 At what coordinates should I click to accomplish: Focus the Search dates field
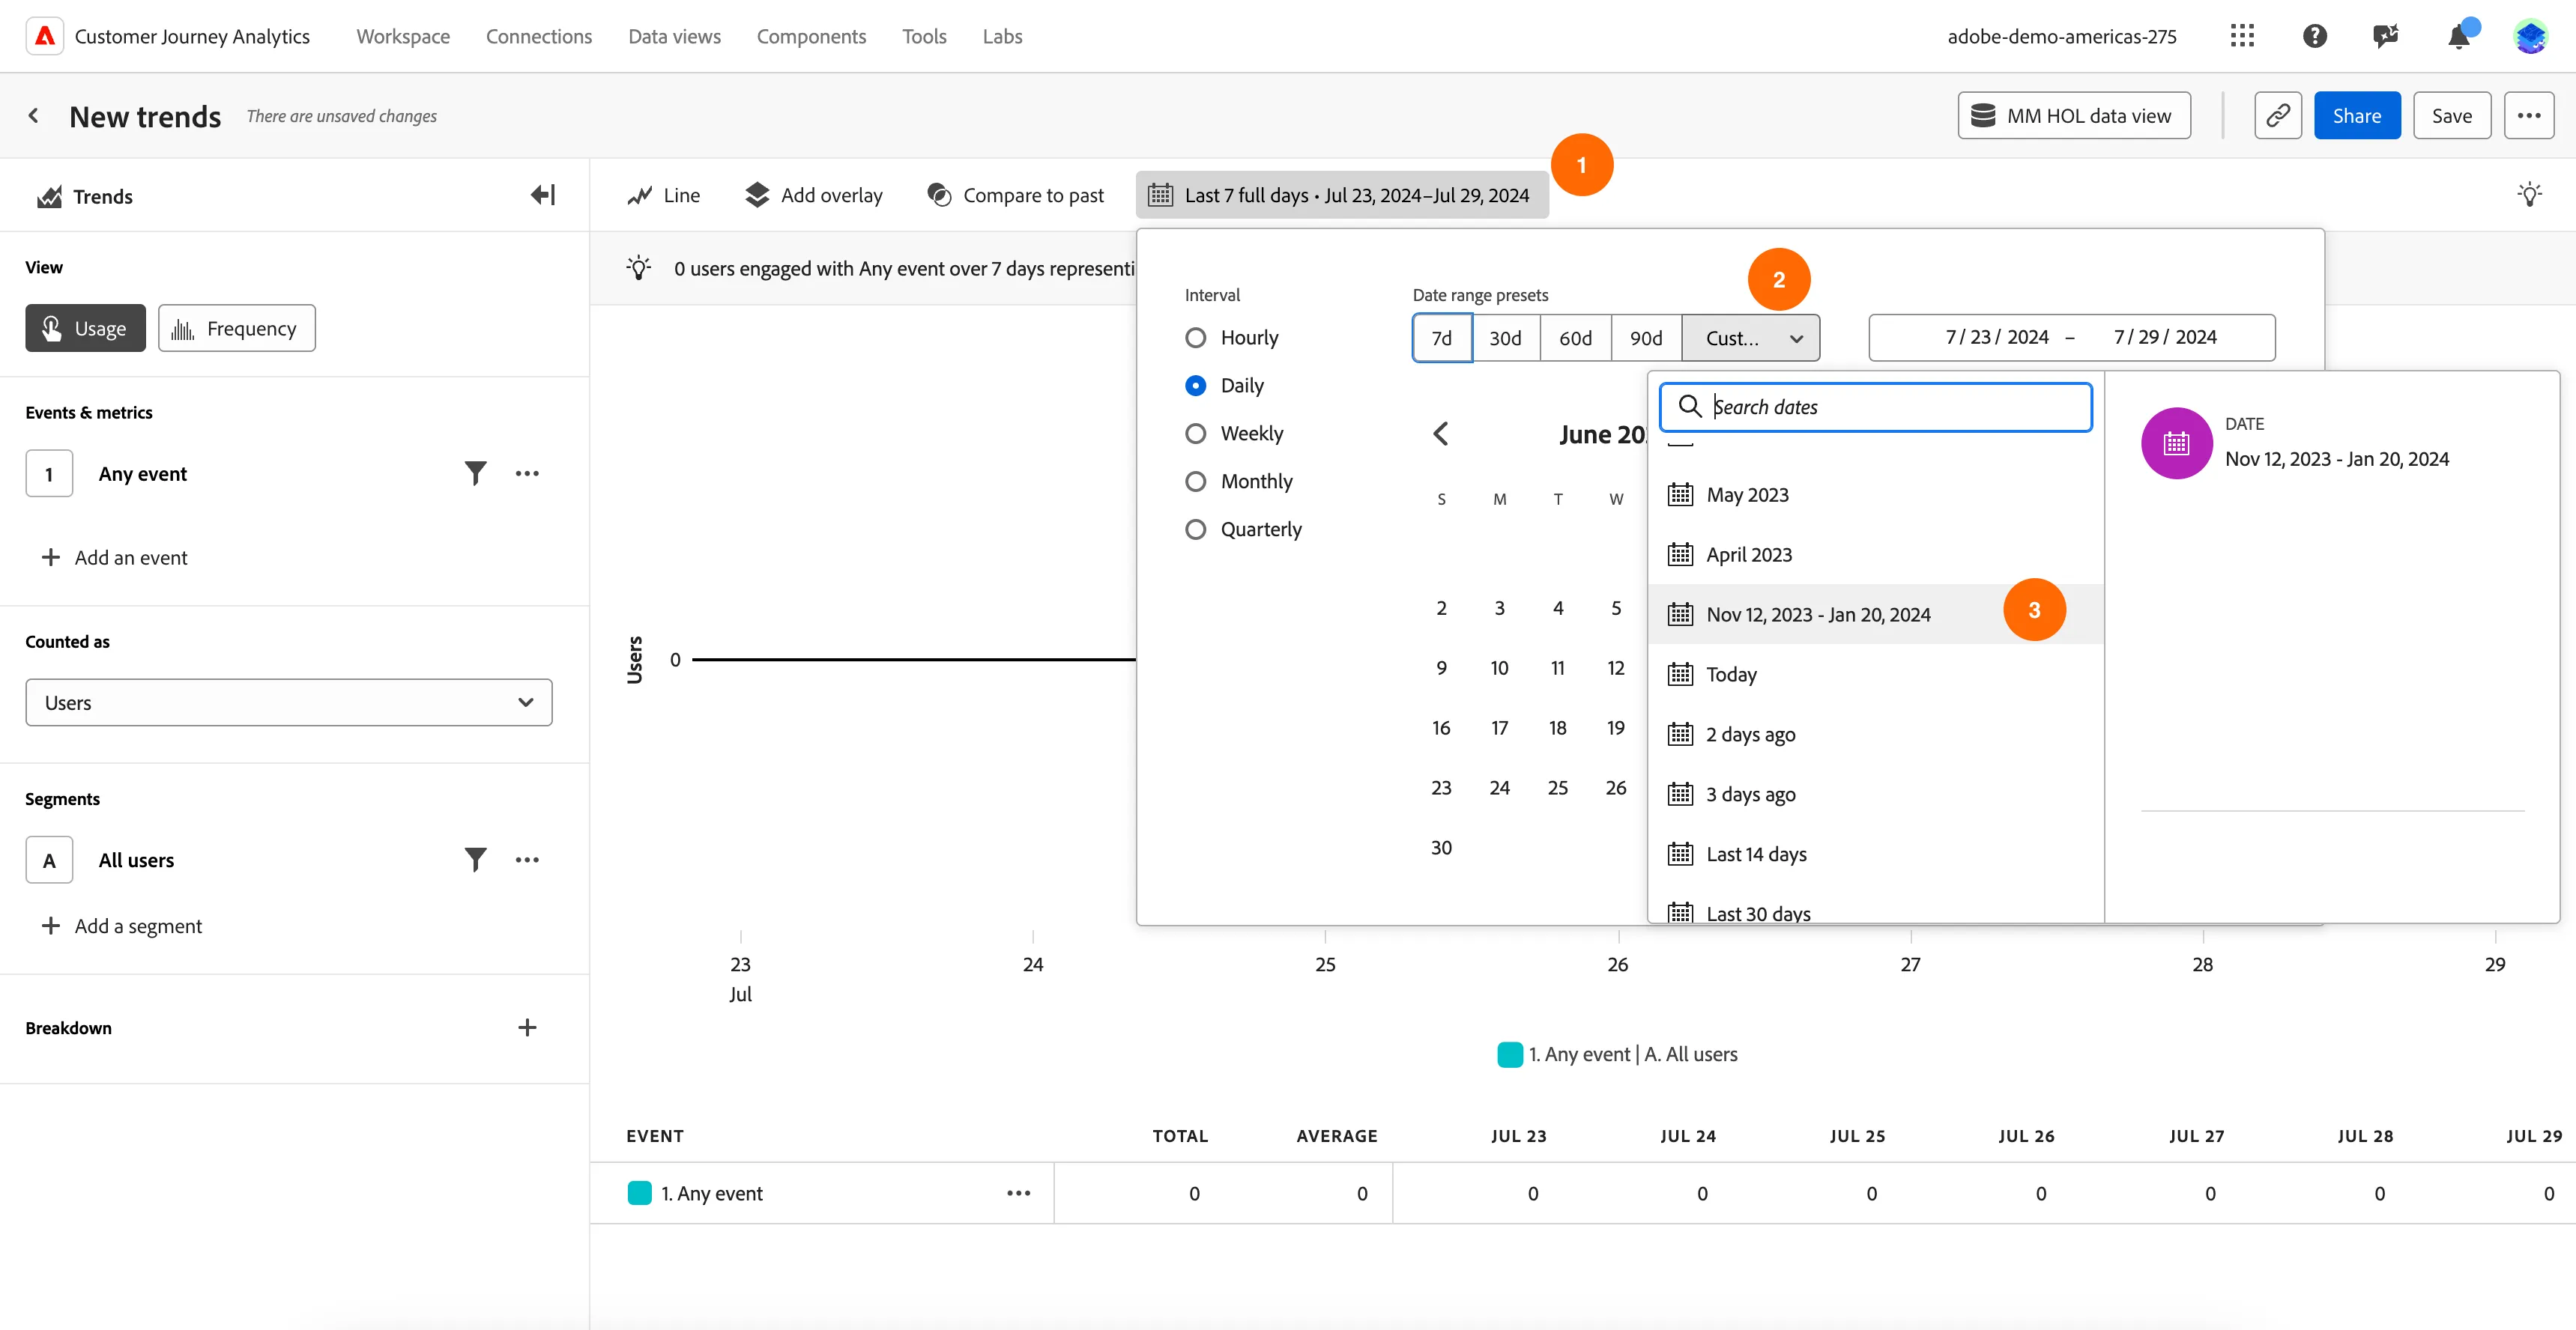coord(1876,407)
